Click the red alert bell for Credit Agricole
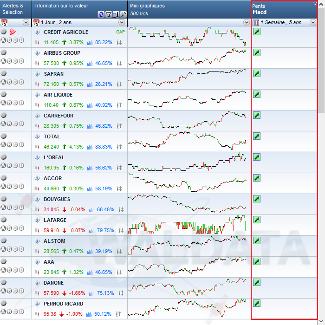Viewport: 325px width, 325px height. click(x=13, y=32)
